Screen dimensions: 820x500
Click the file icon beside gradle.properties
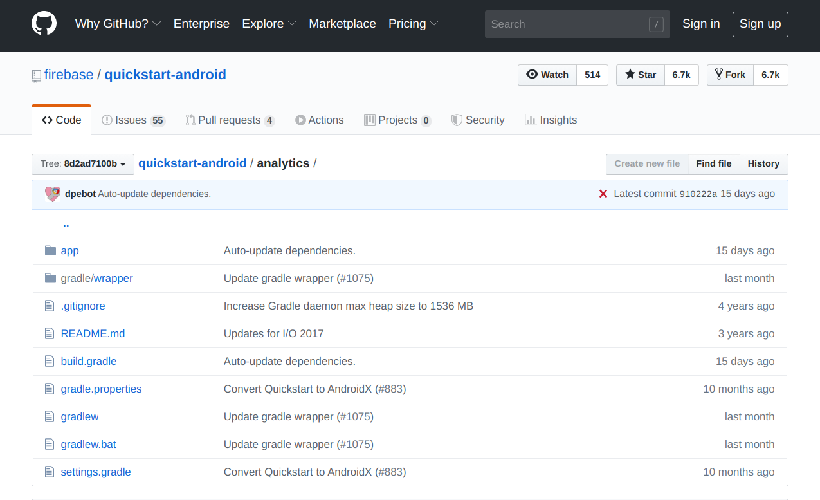[x=50, y=389]
